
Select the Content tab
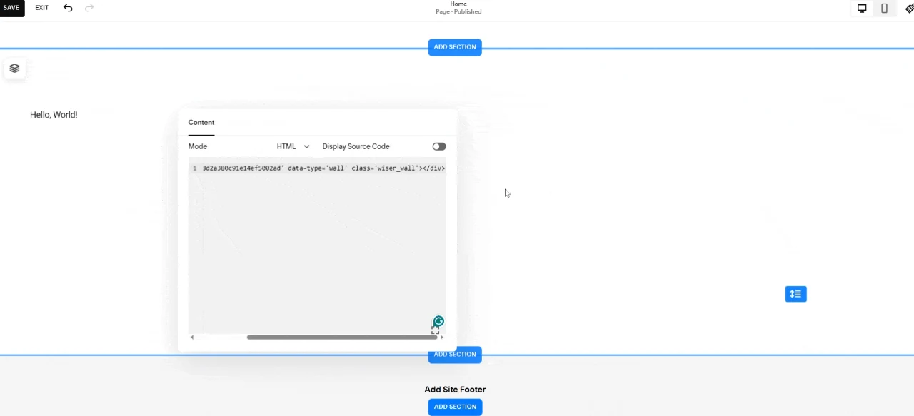(201, 123)
